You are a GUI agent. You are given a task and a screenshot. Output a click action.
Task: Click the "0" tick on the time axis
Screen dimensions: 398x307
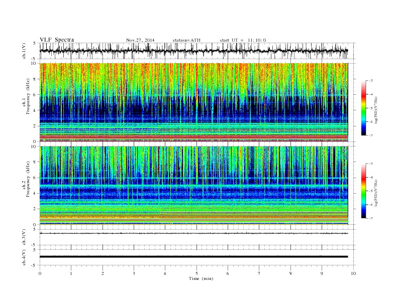point(40,273)
